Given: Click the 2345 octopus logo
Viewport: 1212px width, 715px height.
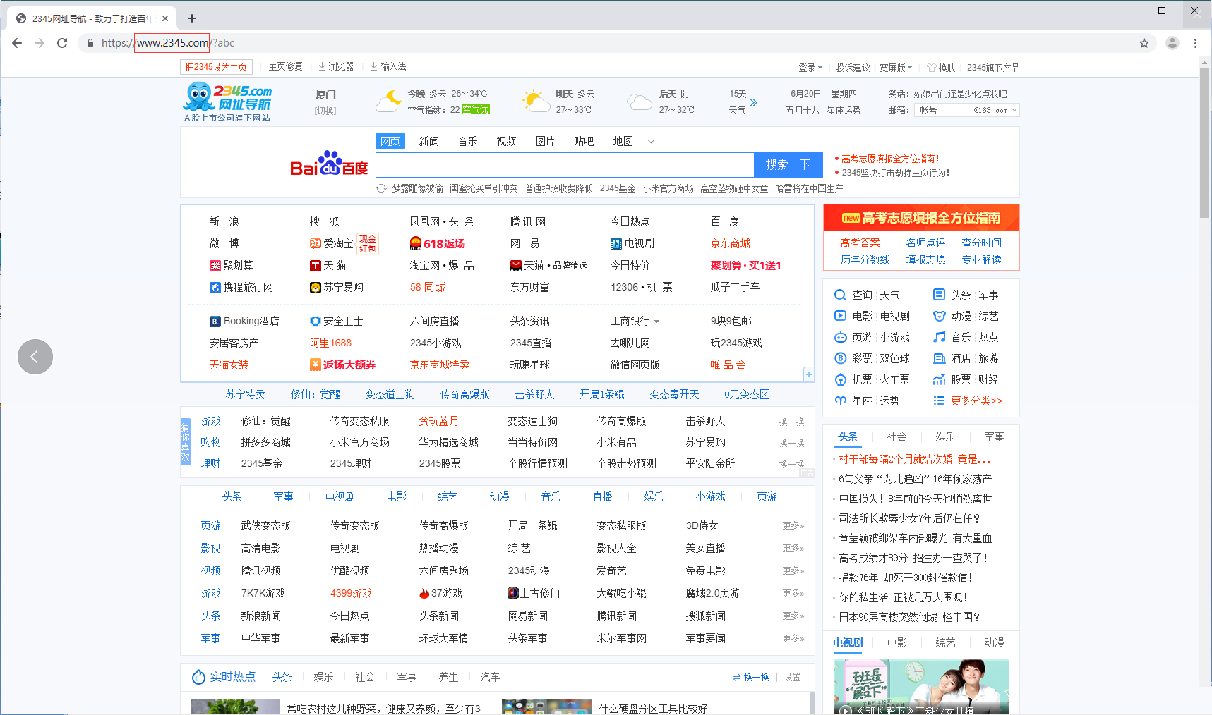Looking at the screenshot, I should (198, 97).
